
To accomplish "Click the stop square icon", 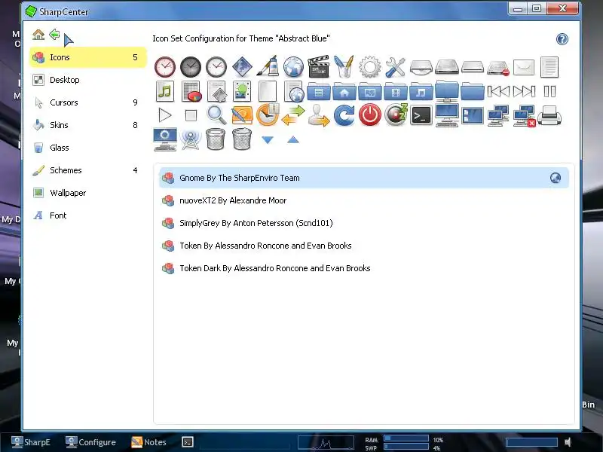I will tap(191, 115).
